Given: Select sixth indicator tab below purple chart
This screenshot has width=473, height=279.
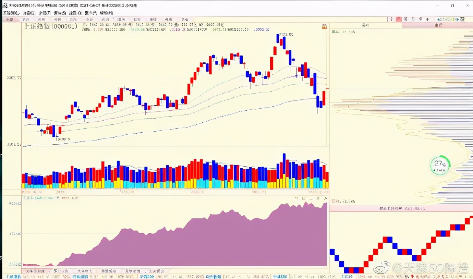Looking at the screenshot, I should point(156,271).
